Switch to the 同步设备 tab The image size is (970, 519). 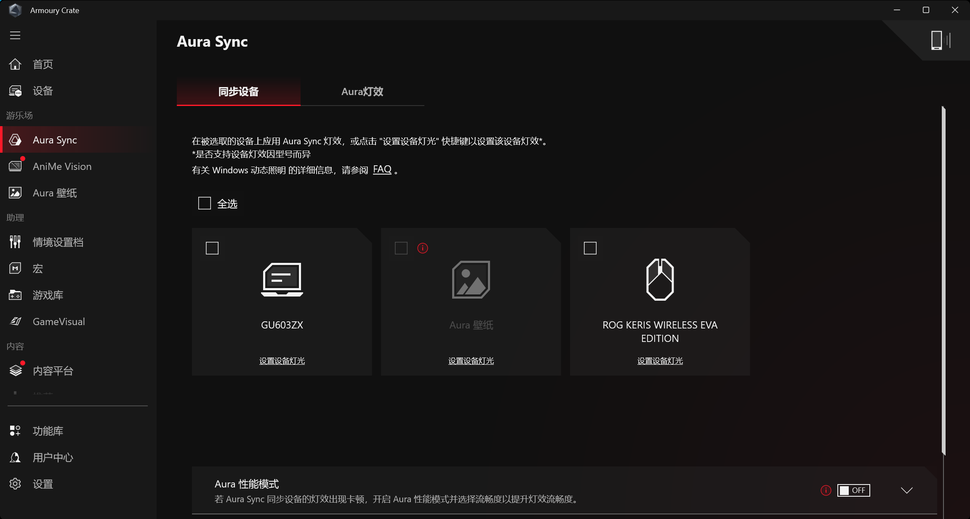click(x=239, y=91)
